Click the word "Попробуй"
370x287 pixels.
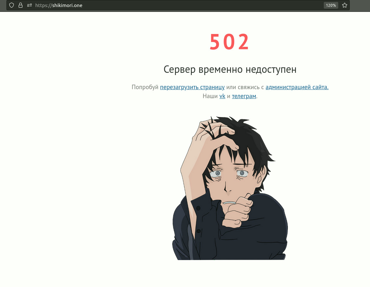pos(145,87)
